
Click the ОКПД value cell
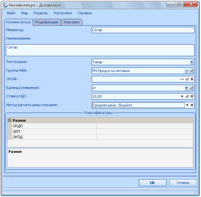click(x=145, y=137)
